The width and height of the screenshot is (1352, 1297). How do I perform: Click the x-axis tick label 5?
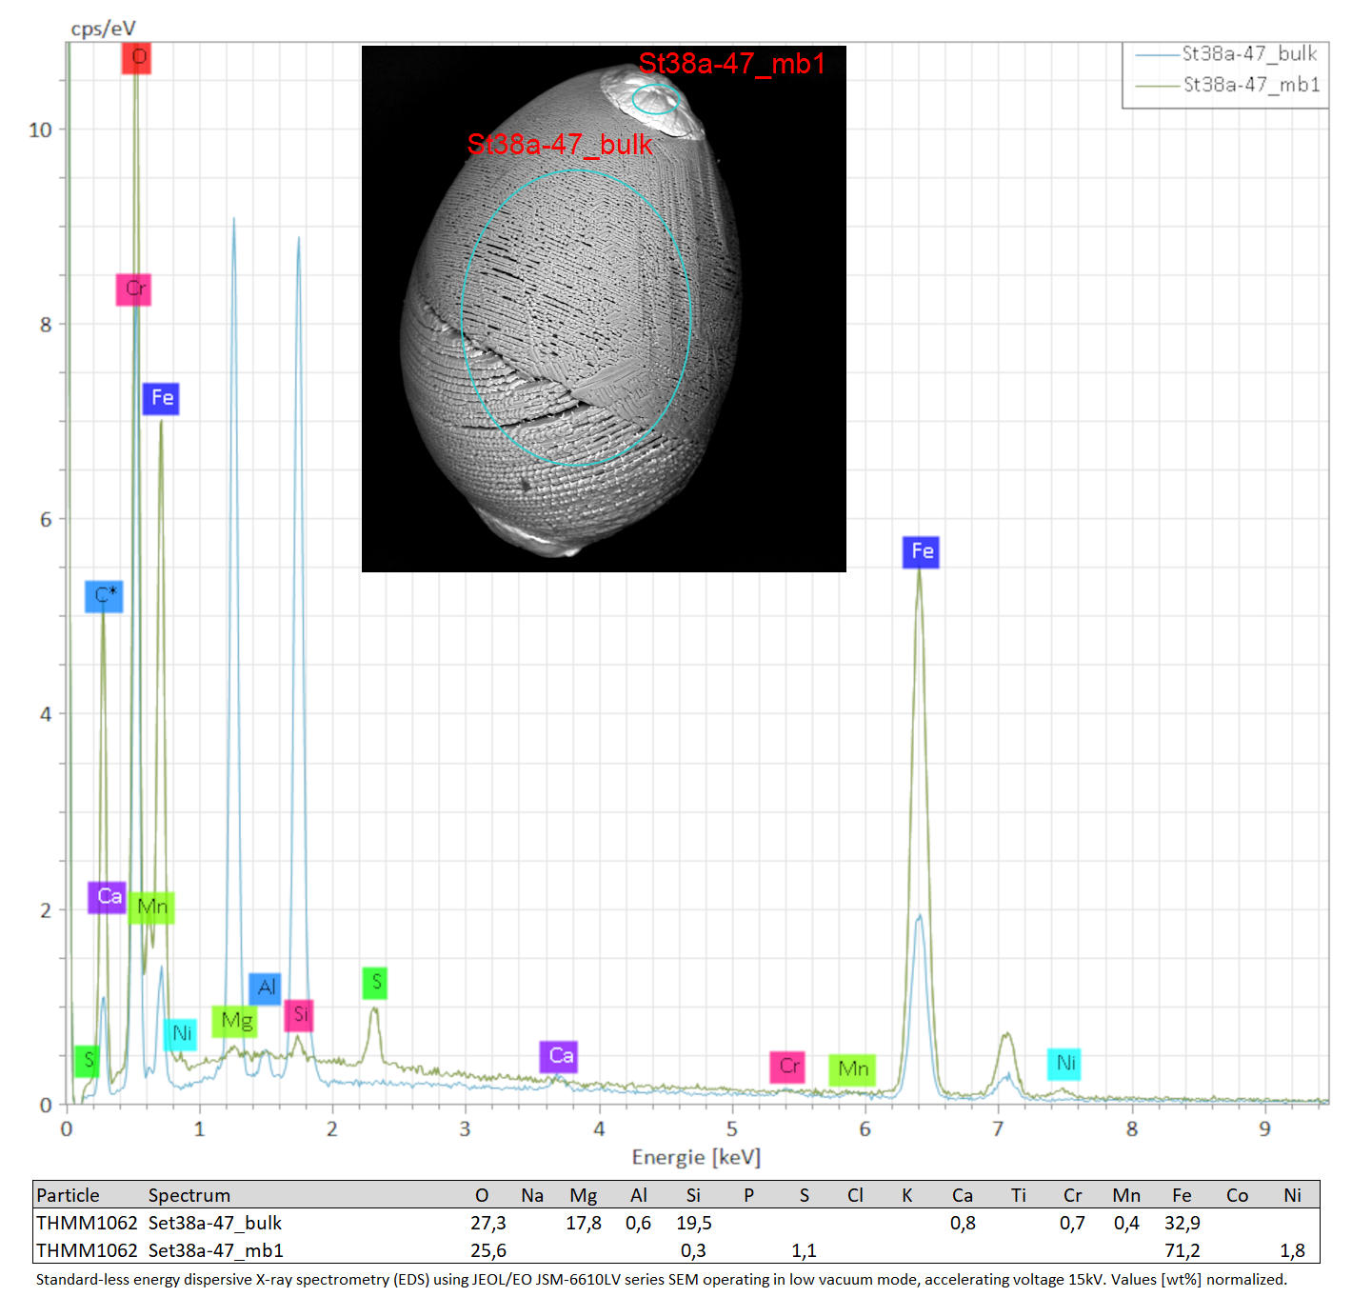tap(731, 1128)
